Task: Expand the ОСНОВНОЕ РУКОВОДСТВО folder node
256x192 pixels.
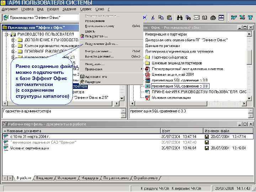Action: pyautogui.click(x=13, y=52)
